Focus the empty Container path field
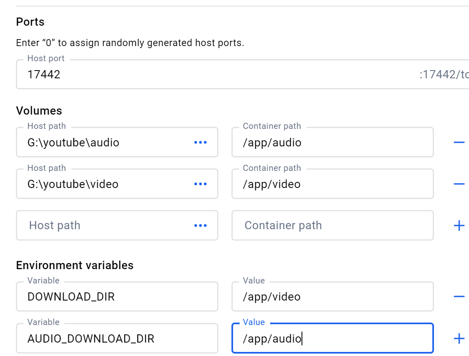469x356 pixels. [332, 226]
